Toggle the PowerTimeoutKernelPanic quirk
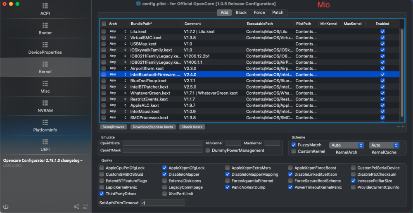Viewport: 413px width, 213px height. (x=290, y=187)
